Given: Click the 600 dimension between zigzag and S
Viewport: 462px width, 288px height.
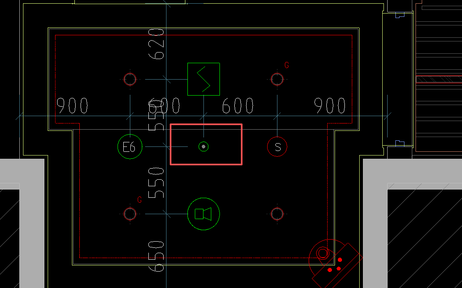Looking at the screenshot, I should click(x=238, y=105).
